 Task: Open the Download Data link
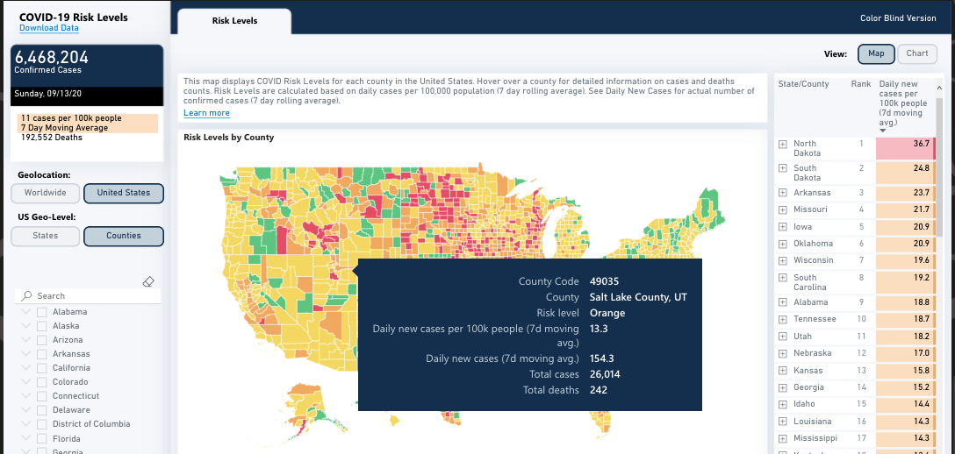[x=49, y=28]
